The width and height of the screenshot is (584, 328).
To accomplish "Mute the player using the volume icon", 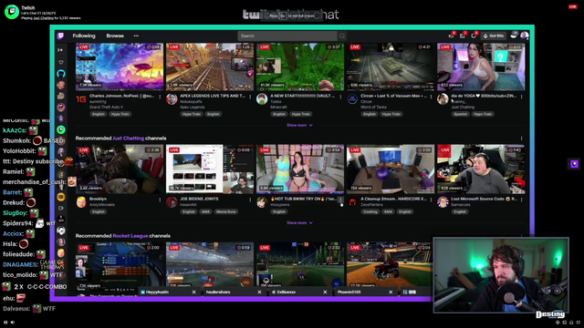I will pyautogui.click(x=13, y=322).
